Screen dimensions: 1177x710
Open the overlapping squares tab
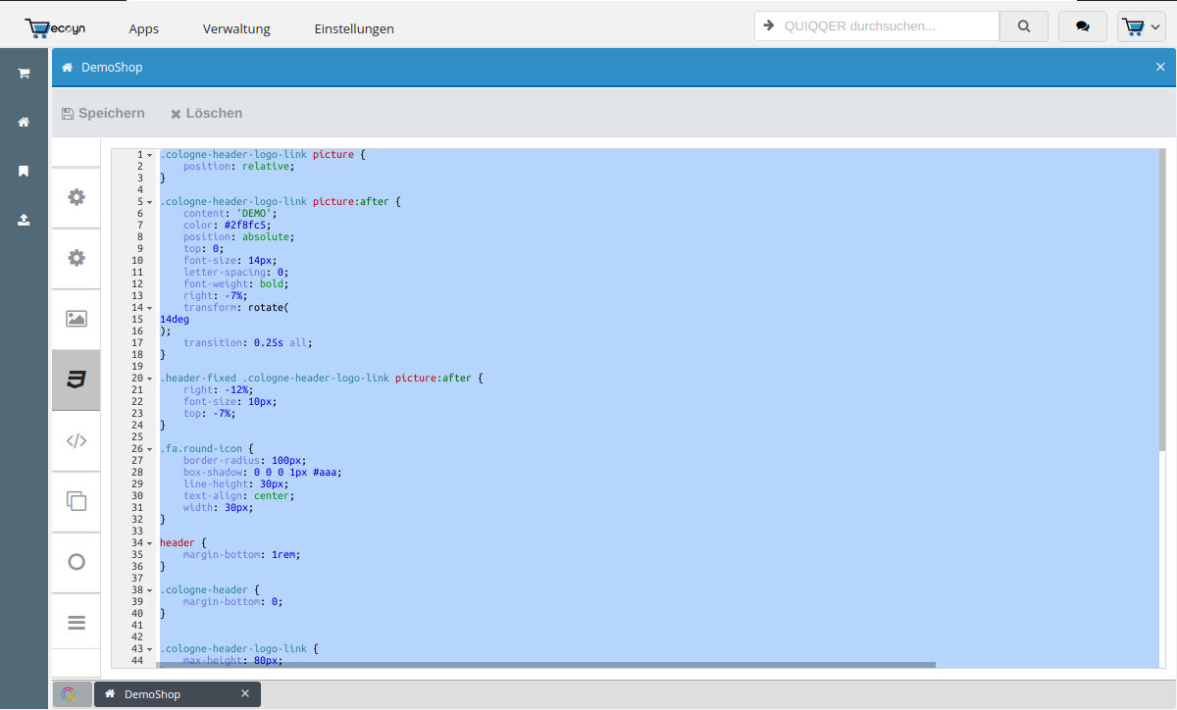point(77,501)
